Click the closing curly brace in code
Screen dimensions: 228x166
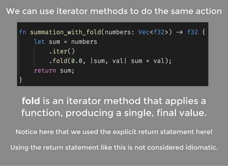(x=21, y=80)
